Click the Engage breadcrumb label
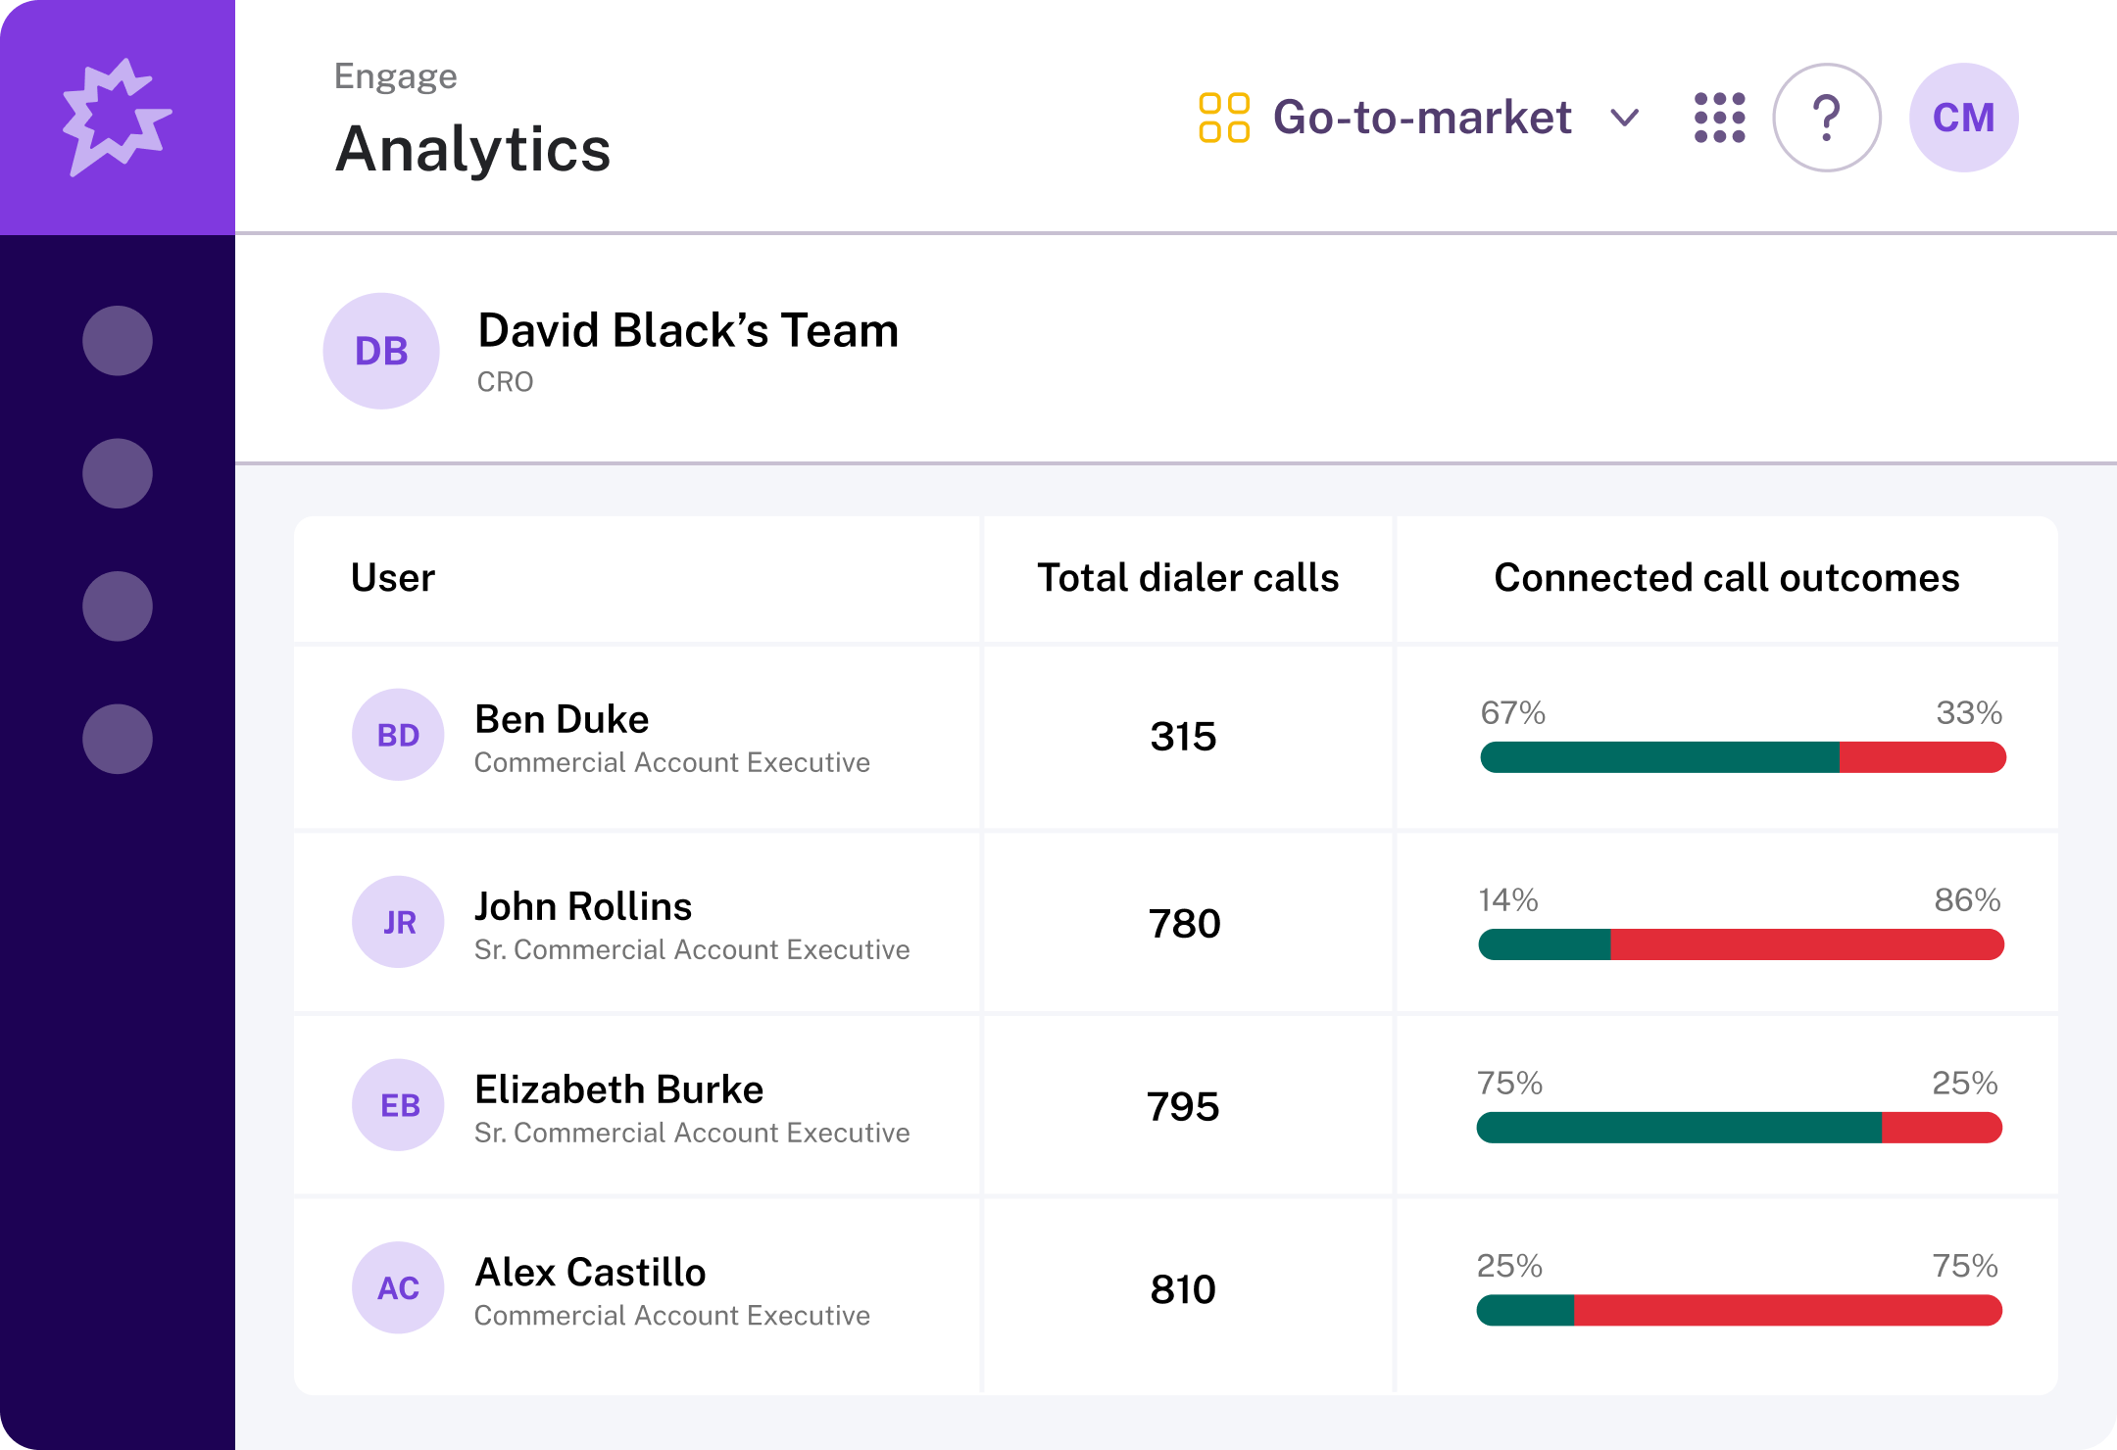The height and width of the screenshot is (1450, 2117). click(395, 76)
